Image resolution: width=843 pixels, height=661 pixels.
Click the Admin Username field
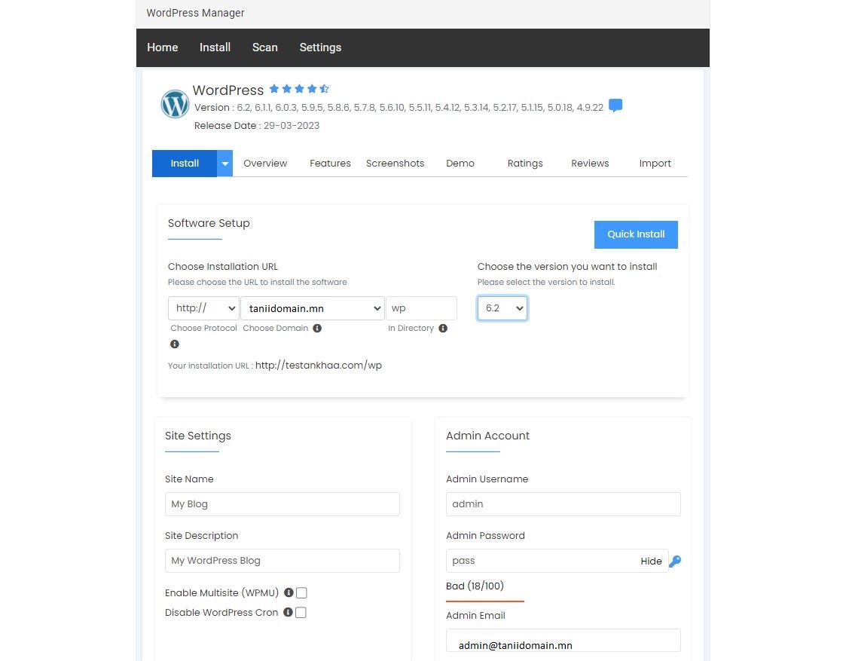point(564,504)
